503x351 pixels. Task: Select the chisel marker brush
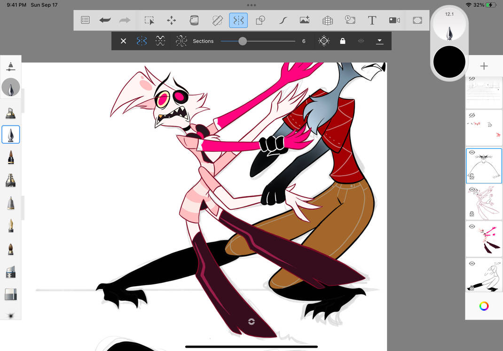(x=11, y=113)
